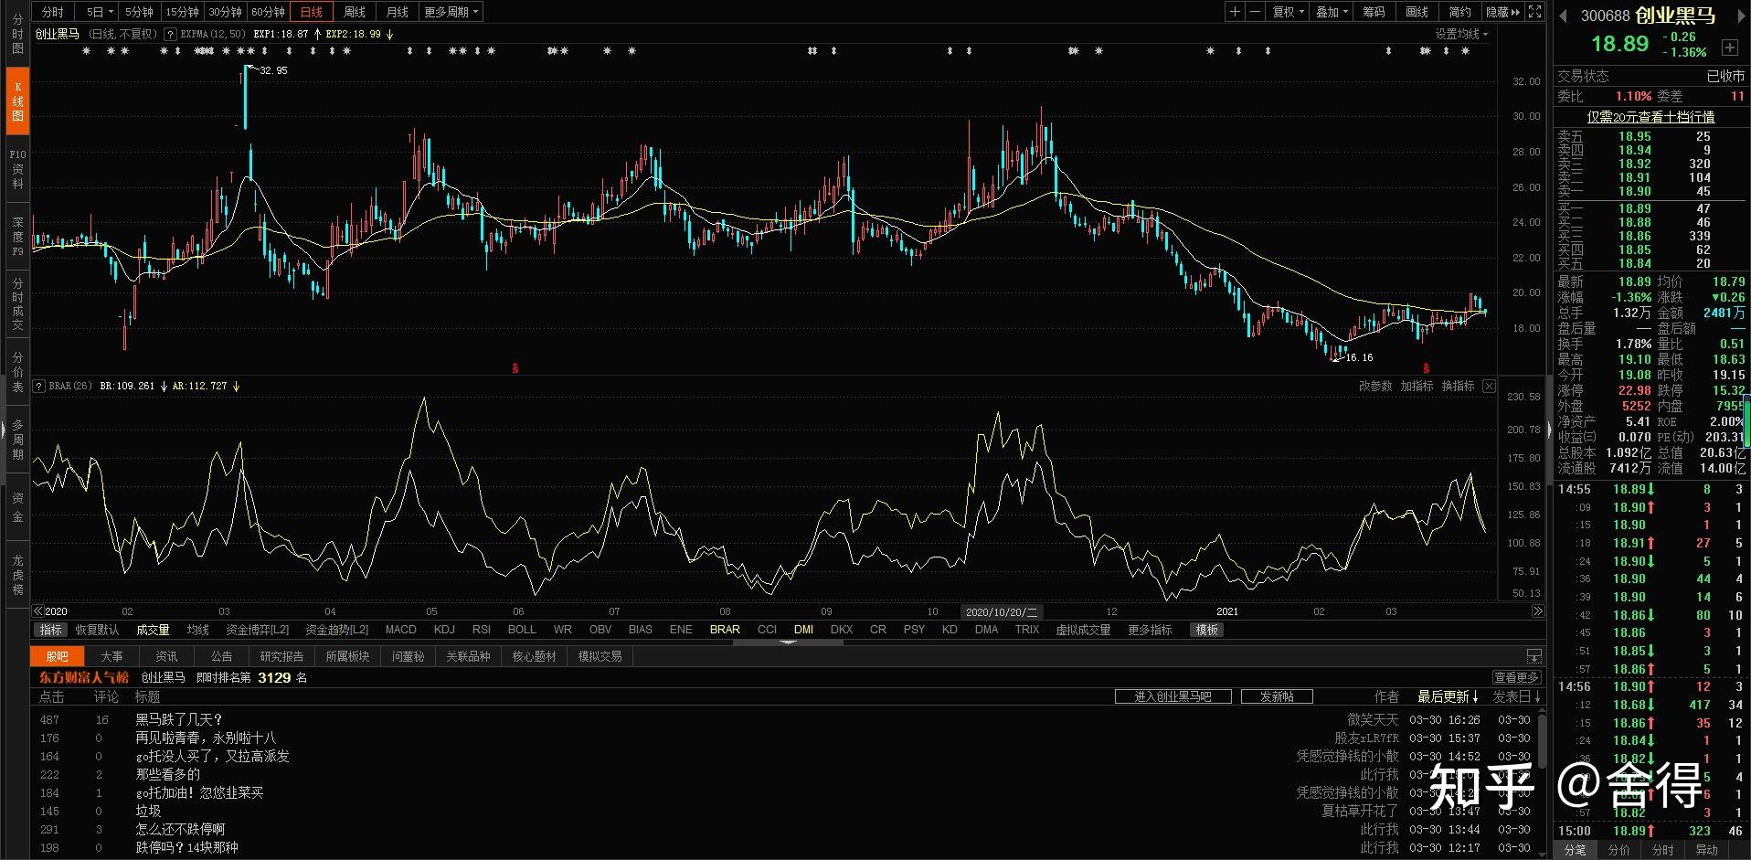
Task: Click 改参数 for BRAR indicator
Action: pos(1374,387)
